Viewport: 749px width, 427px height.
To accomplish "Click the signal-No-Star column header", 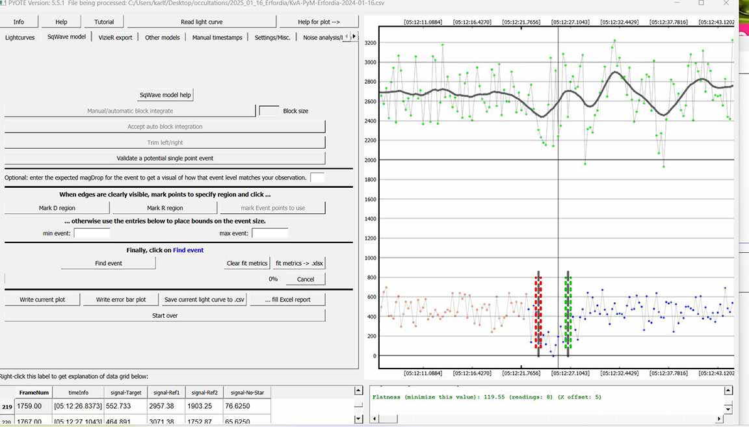I will [247, 392].
